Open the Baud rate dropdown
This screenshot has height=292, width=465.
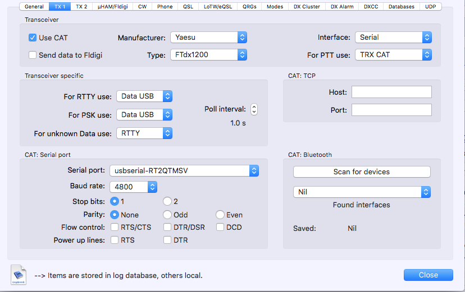click(133, 187)
